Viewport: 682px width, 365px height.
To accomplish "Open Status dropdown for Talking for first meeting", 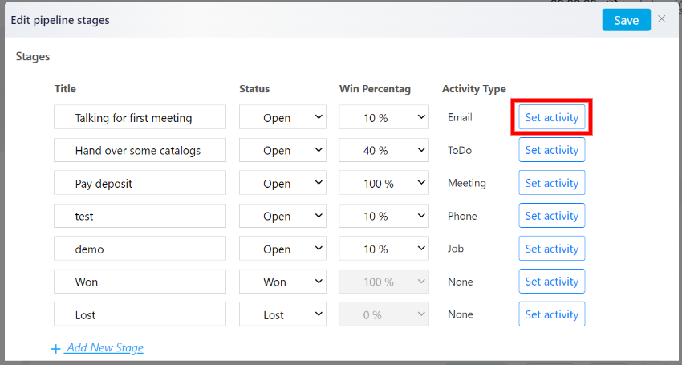I will click(282, 117).
